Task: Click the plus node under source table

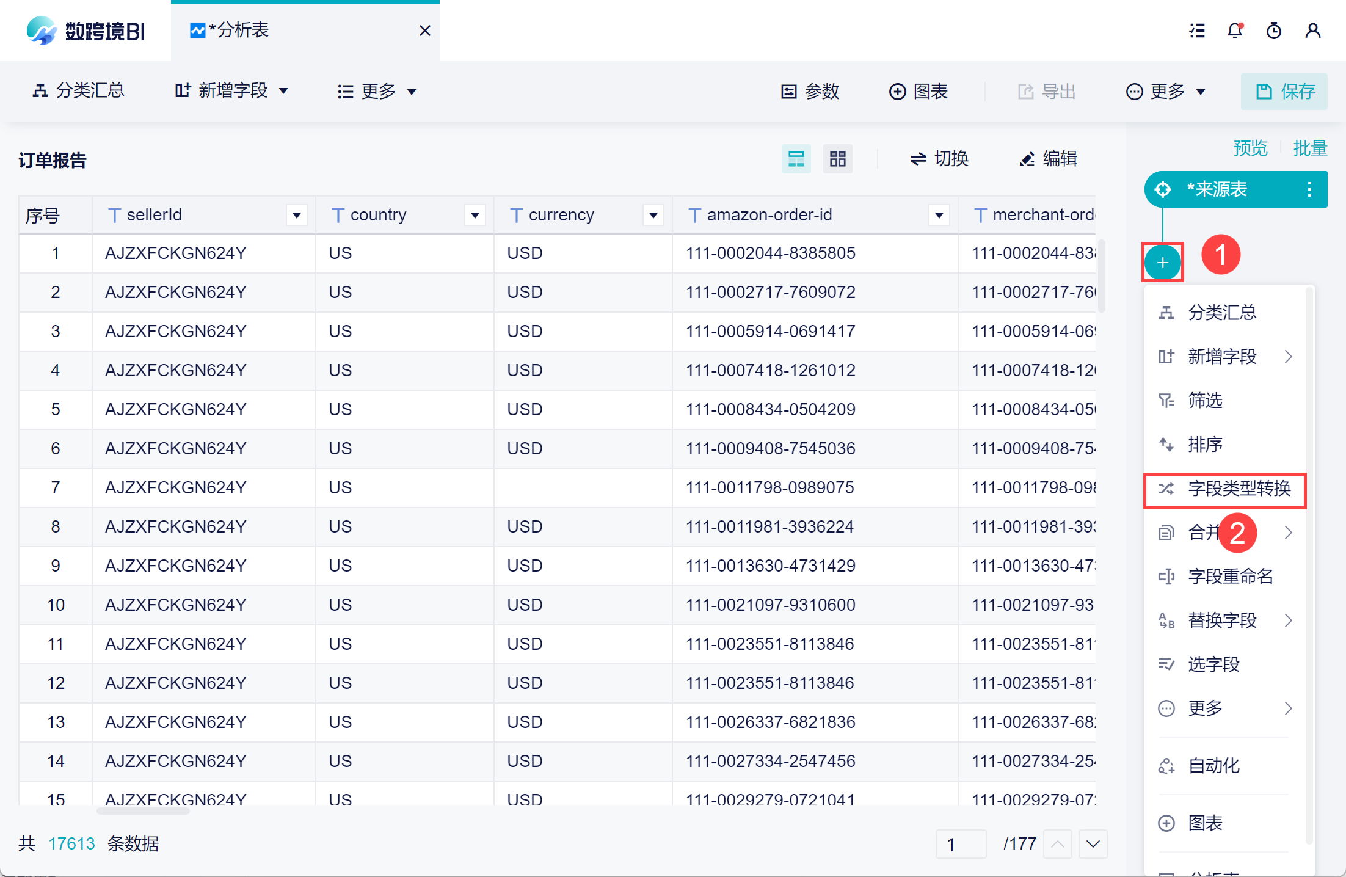Action: point(1162,263)
